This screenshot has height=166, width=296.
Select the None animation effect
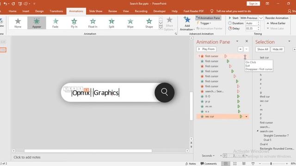(18, 23)
